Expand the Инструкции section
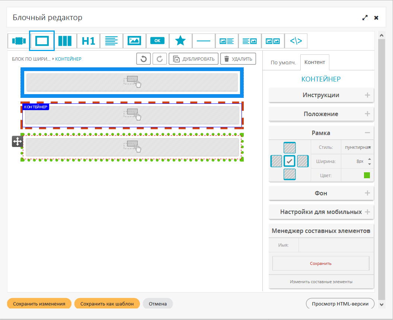Image resolution: width=393 pixels, height=320 pixels. (x=321, y=95)
